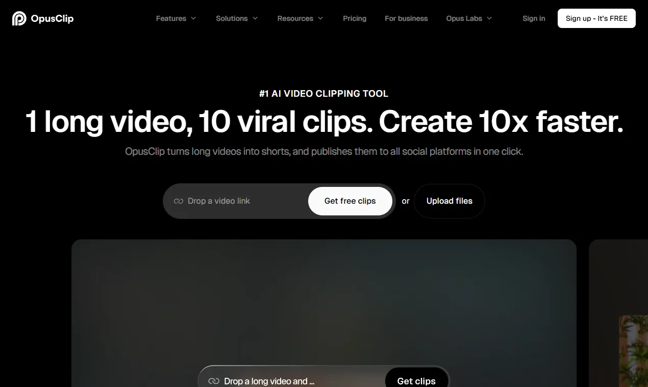Image resolution: width=648 pixels, height=387 pixels.
Task: Click the OpusClip logo icon
Action: pos(19,18)
